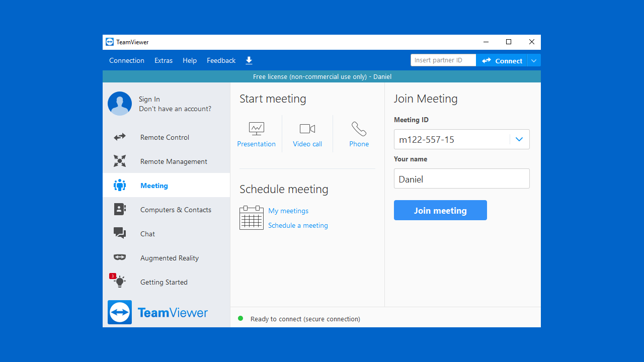Click the Meeting ID input field
The height and width of the screenshot is (362, 644).
[x=452, y=139]
